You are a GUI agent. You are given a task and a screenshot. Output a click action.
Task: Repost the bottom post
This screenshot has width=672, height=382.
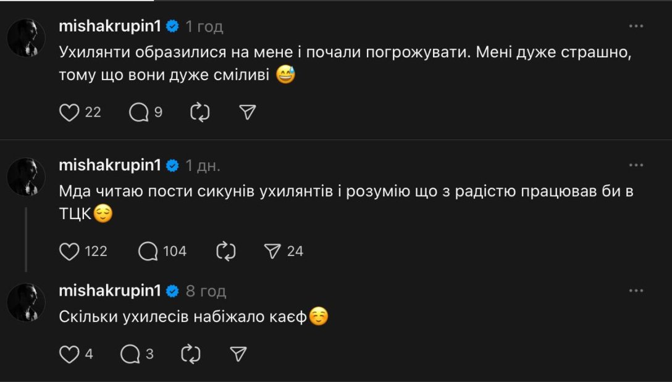190,354
